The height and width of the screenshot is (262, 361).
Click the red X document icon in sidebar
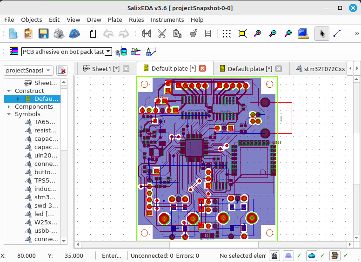62,70
